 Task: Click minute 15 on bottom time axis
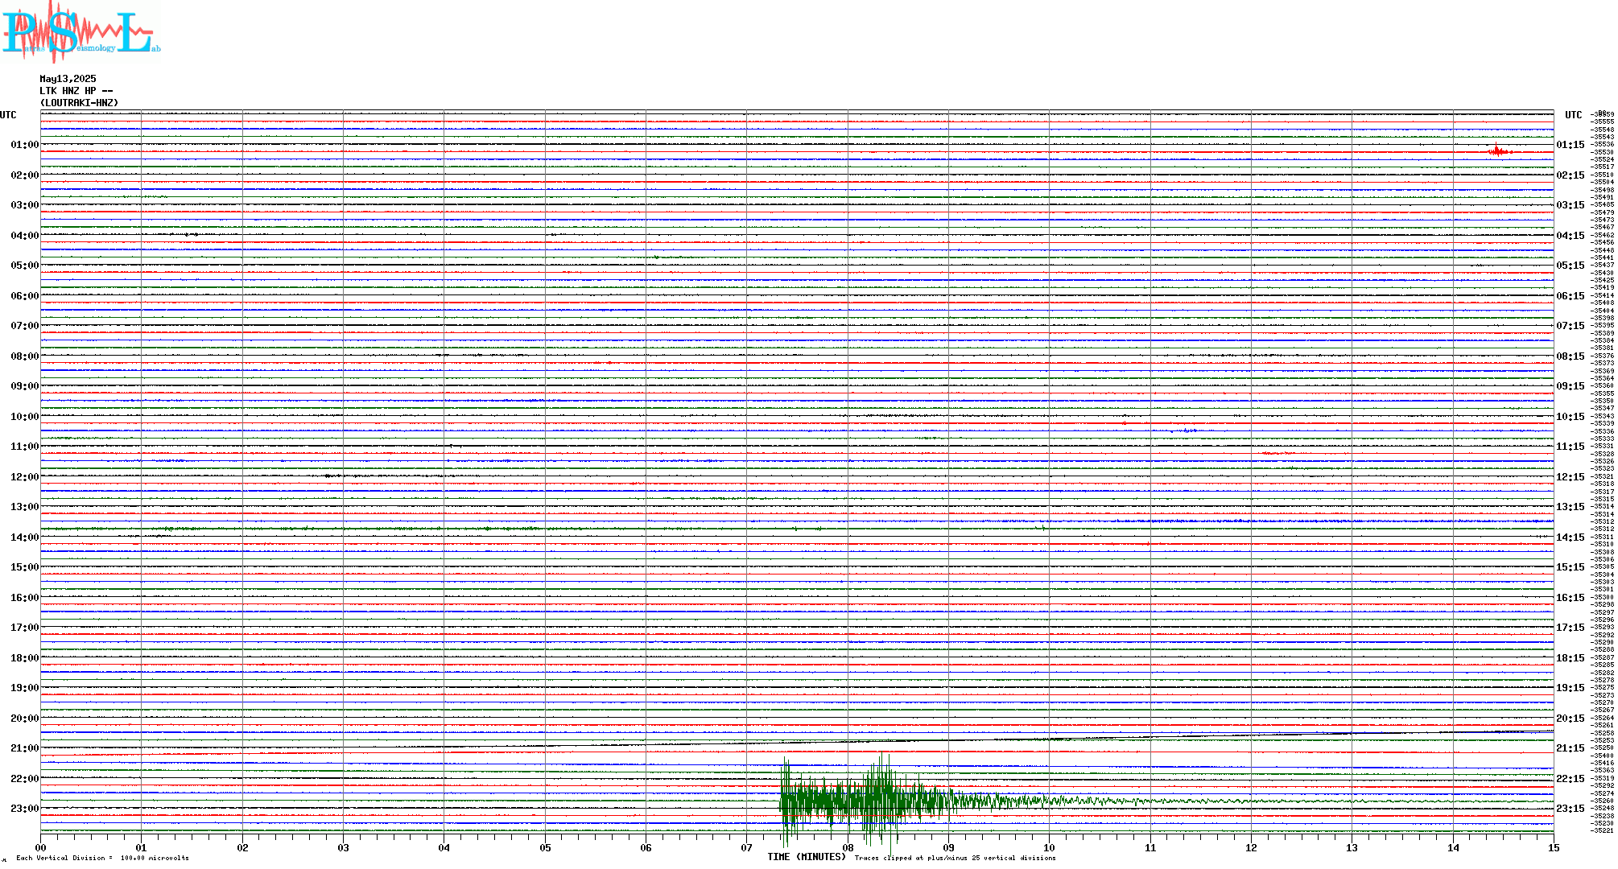pos(1553,847)
